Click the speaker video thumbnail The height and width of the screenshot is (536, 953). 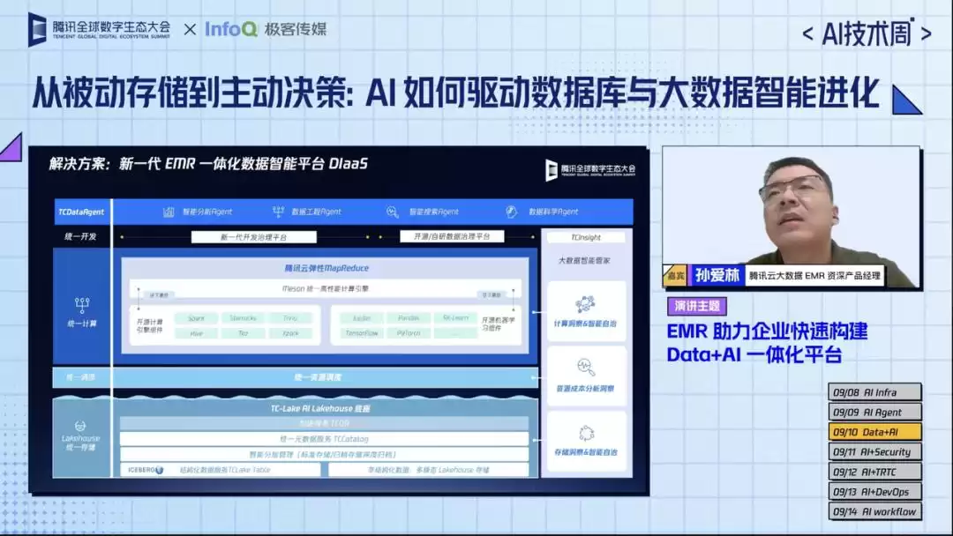point(792,217)
